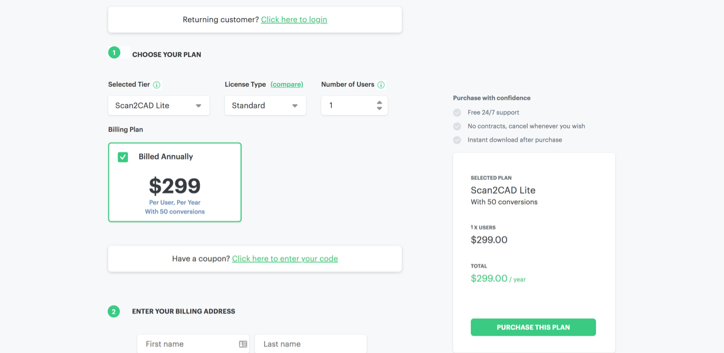This screenshot has width=724, height=353.
Task: Increase Number of Users with the up arrow
Action: click(380, 102)
